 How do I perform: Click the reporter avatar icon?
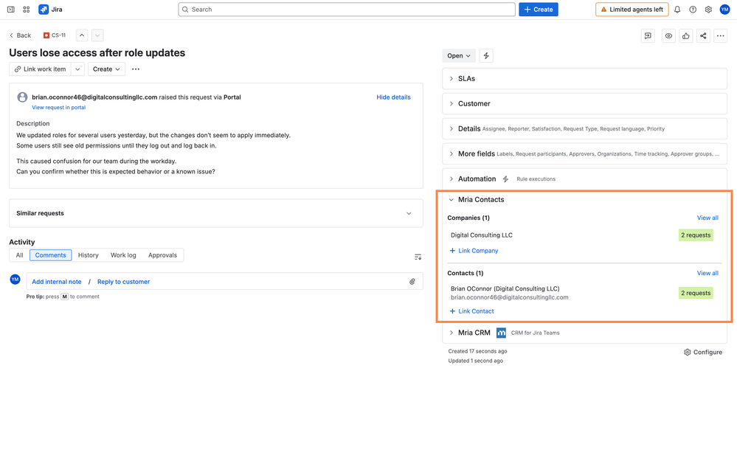(x=22, y=97)
